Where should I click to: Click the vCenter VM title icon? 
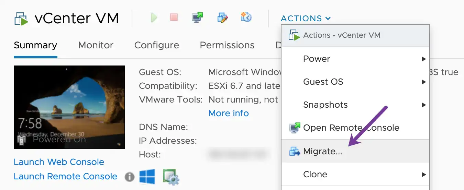[21, 19]
